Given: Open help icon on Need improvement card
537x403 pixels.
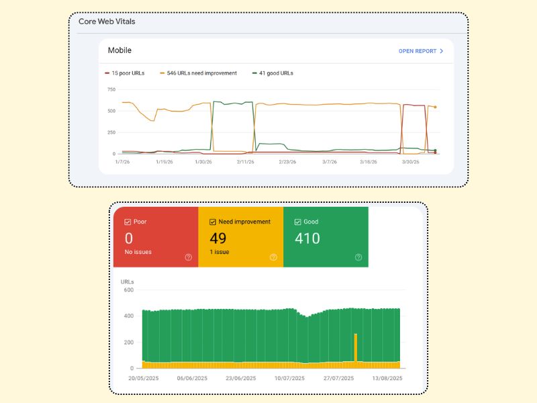Looking at the screenshot, I should 273,257.
